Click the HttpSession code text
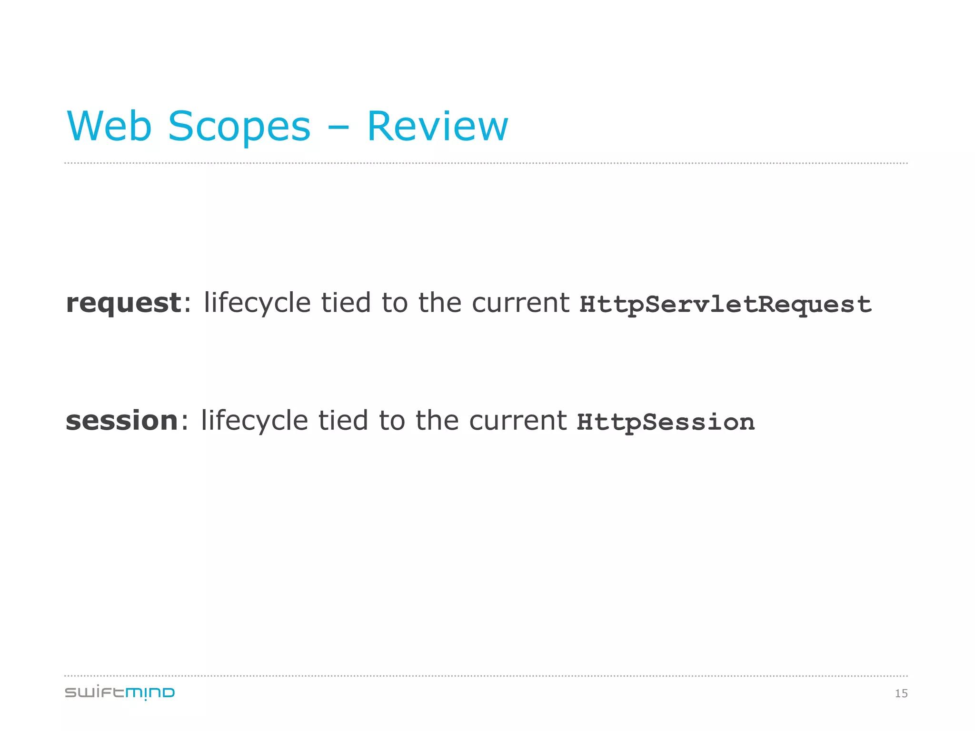The width and height of the screenshot is (975, 731). 666,423
